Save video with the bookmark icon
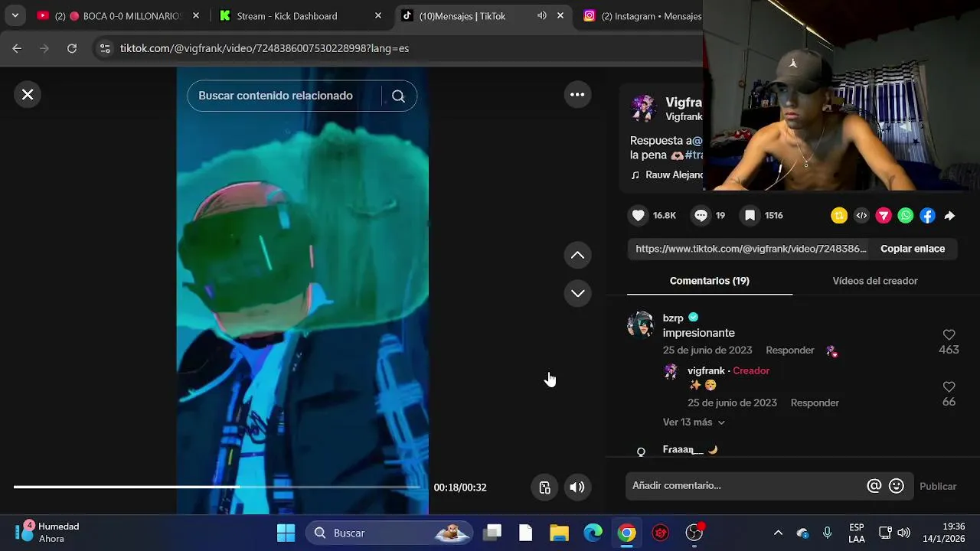The height and width of the screenshot is (551, 980). 750,216
